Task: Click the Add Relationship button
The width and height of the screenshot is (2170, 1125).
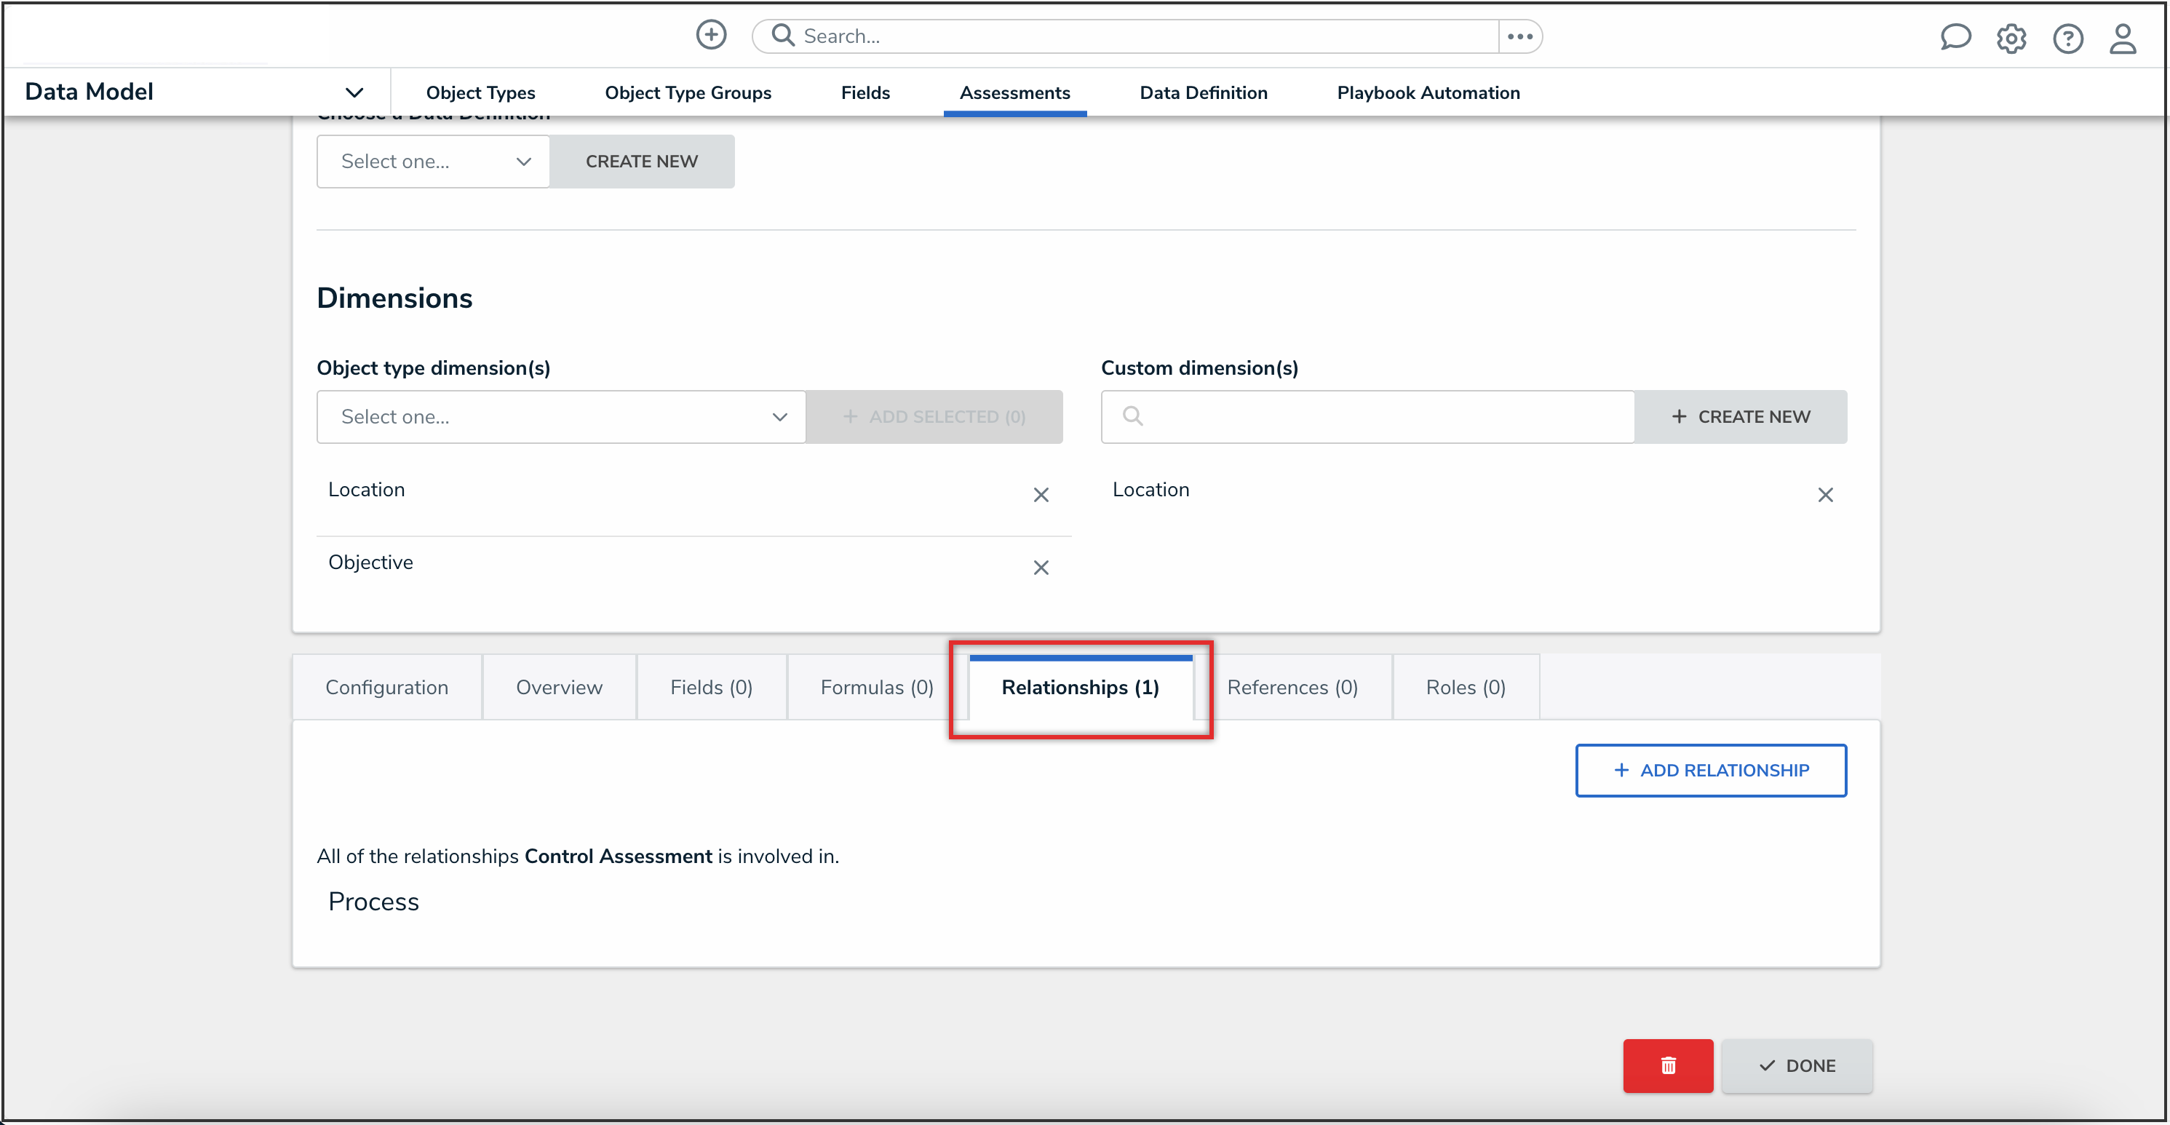Action: [x=1710, y=770]
